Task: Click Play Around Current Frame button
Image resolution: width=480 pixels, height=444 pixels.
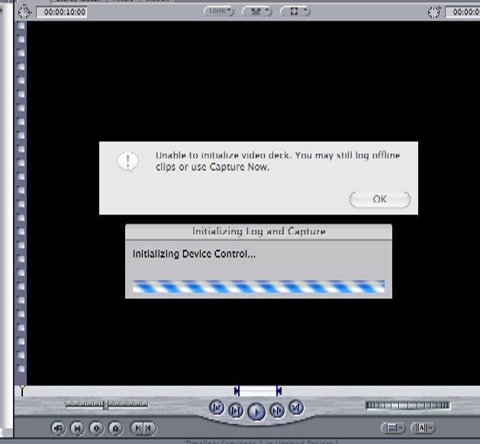Action: (x=277, y=410)
